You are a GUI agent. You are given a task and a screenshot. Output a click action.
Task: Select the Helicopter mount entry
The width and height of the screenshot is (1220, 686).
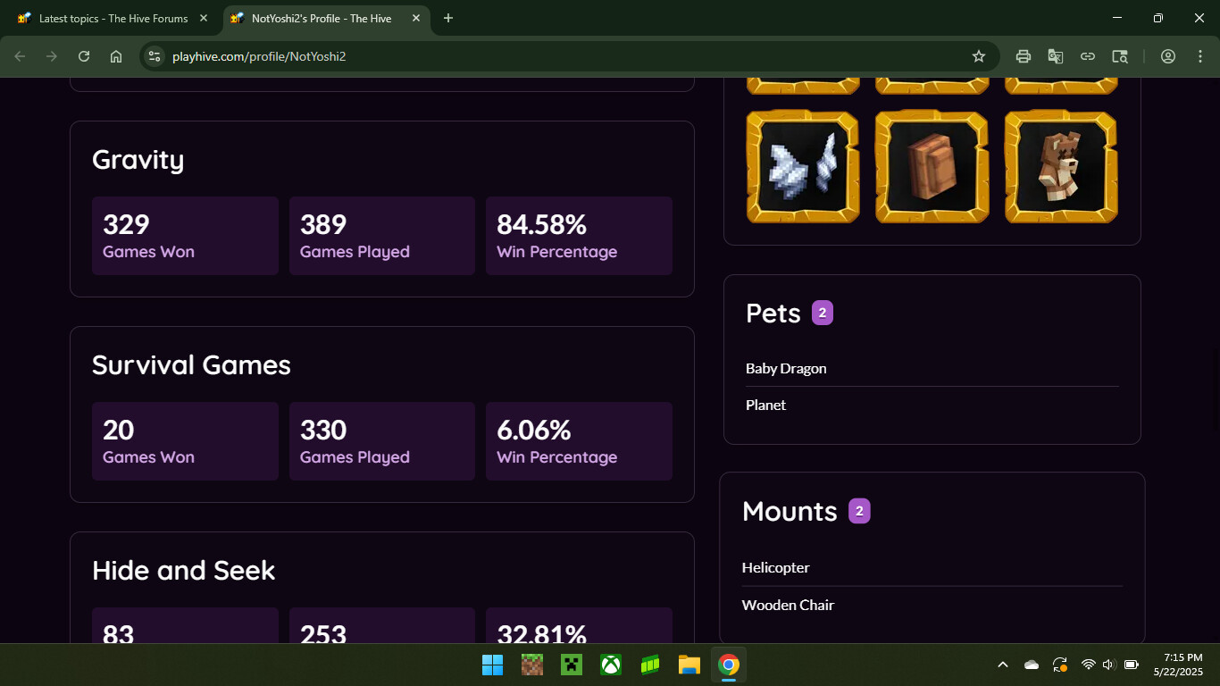point(776,567)
